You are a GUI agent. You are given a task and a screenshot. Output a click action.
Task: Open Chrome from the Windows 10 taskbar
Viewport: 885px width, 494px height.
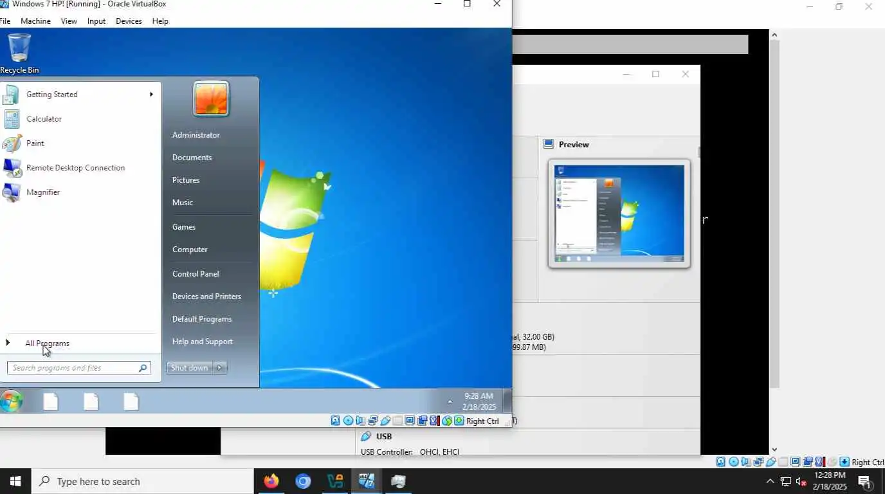pos(303,481)
